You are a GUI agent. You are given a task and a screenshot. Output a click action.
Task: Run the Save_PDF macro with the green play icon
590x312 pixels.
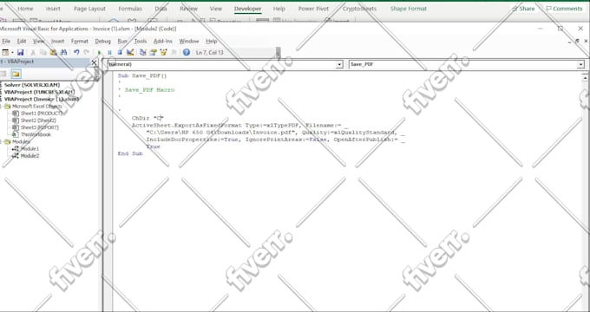pyautogui.click(x=99, y=52)
